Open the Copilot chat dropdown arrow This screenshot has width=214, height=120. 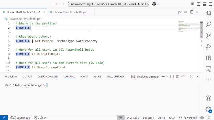coord(158,4)
